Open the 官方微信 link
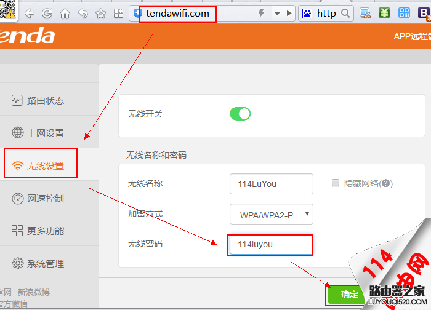 (14, 304)
